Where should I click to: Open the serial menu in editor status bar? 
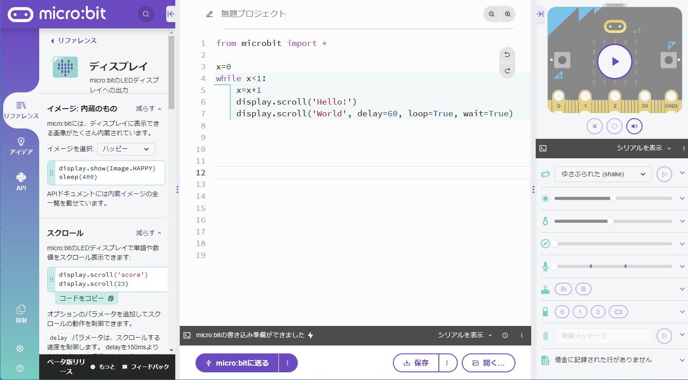point(522,335)
